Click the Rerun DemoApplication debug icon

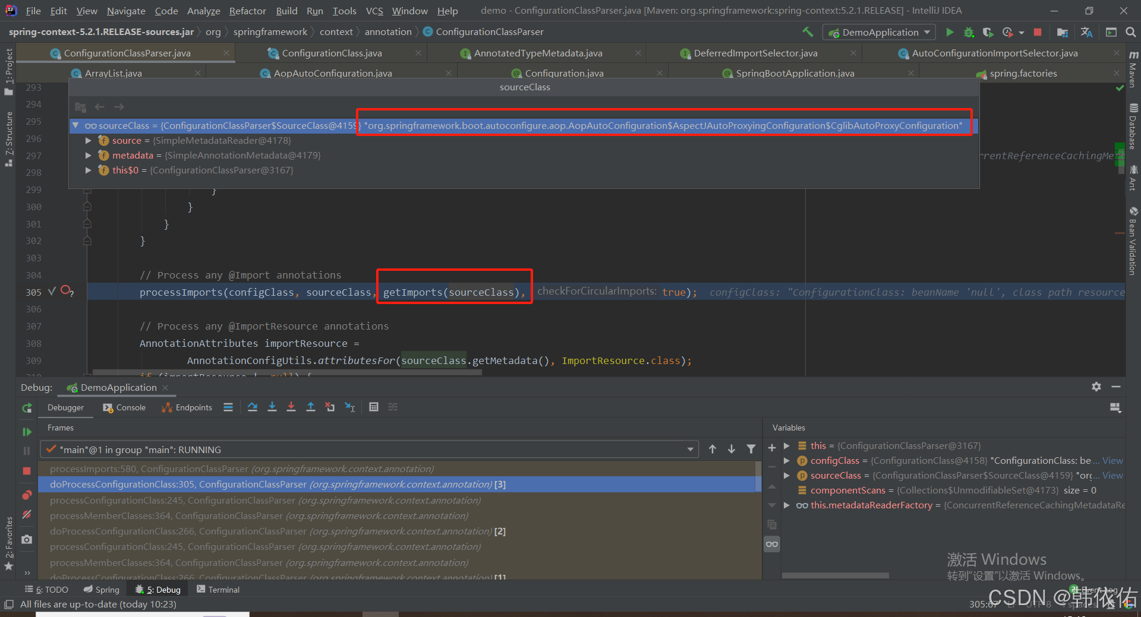click(x=27, y=408)
